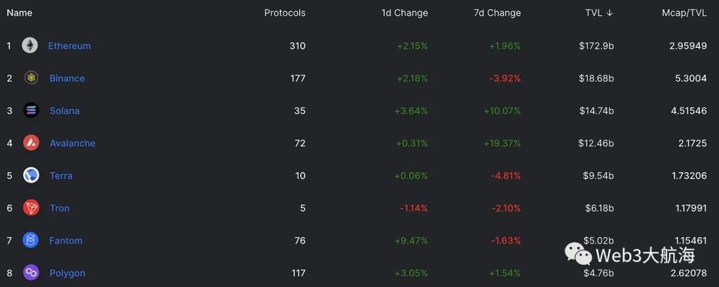Click the Avalanche chain logo icon

click(31, 143)
